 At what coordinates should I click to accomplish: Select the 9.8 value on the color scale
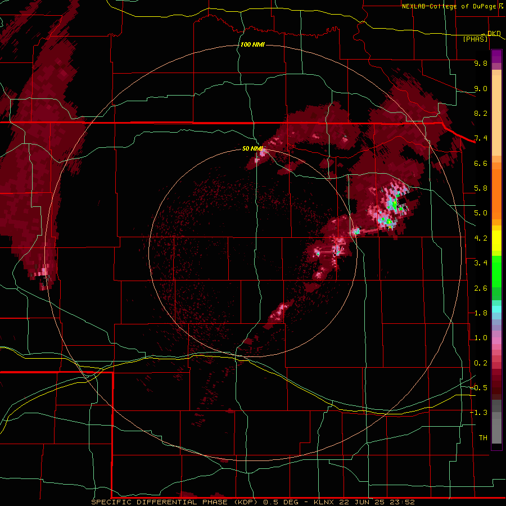point(481,63)
